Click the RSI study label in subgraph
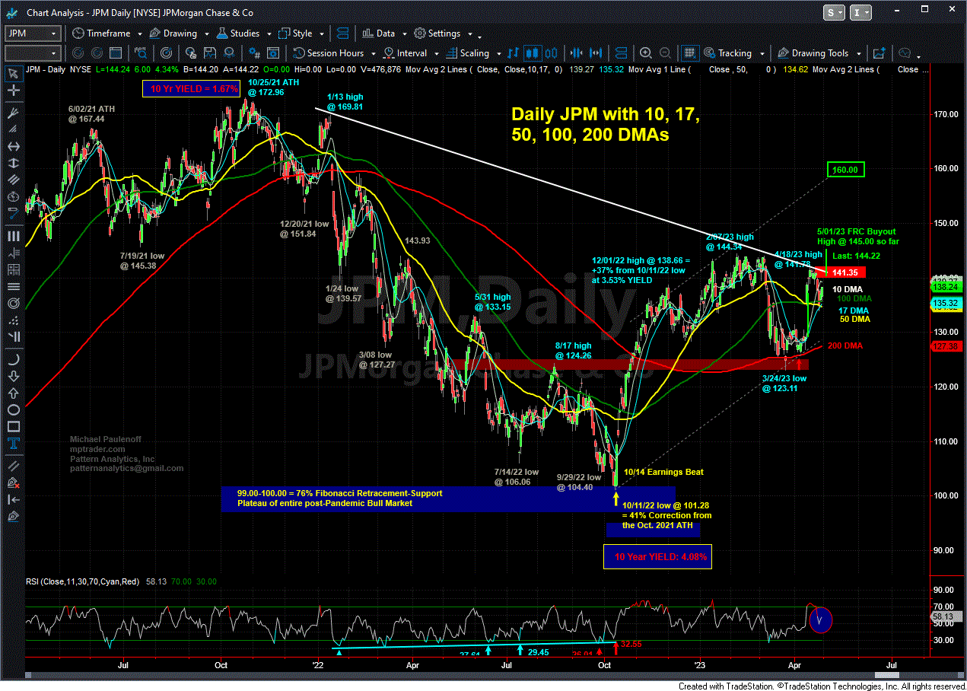 [x=83, y=581]
